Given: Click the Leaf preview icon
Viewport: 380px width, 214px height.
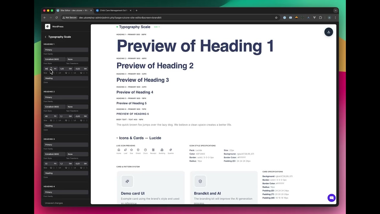Looking at the screenshot, I should click(125, 150).
